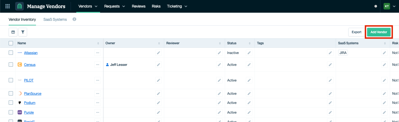Image resolution: width=399 pixels, height=122 pixels.
Task: Open the Atlassian vendor link
Action: (x=31, y=53)
